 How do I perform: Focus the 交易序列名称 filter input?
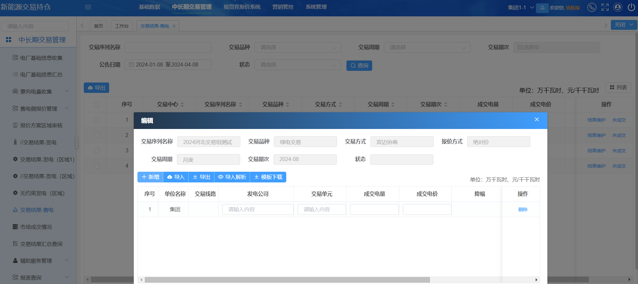click(168, 47)
